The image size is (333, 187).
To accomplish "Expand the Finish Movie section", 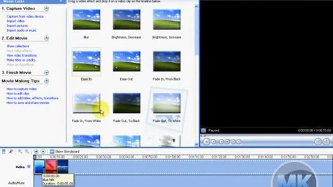I will 46,73.
